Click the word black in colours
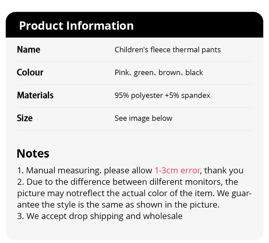The width and height of the screenshot is (269, 243). pos(194,73)
